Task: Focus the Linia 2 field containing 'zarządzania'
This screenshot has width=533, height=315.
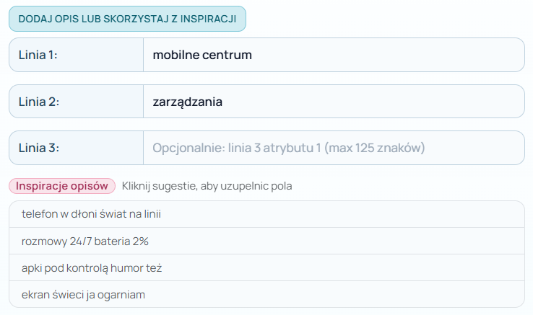Action: [332, 102]
